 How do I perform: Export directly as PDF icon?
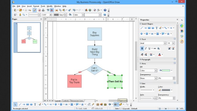(39, 10)
